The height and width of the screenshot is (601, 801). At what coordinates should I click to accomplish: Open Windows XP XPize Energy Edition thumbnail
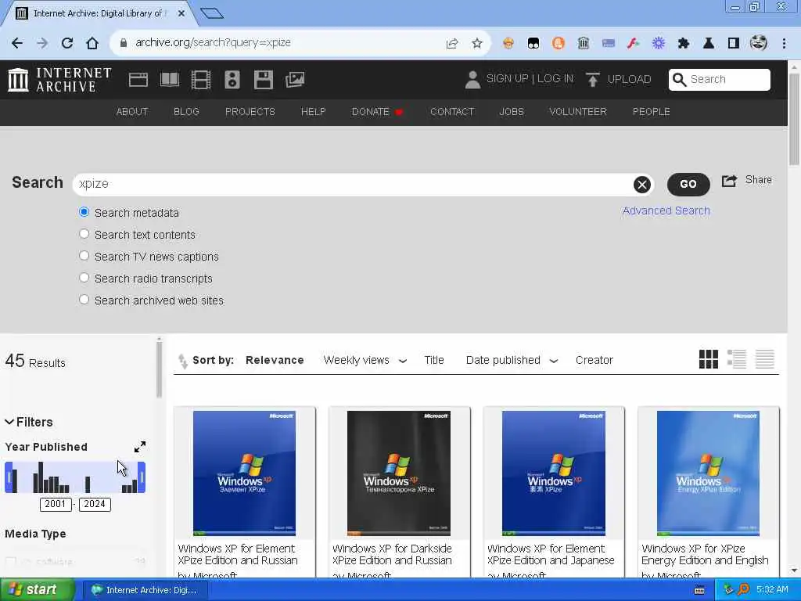coord(708,473)
